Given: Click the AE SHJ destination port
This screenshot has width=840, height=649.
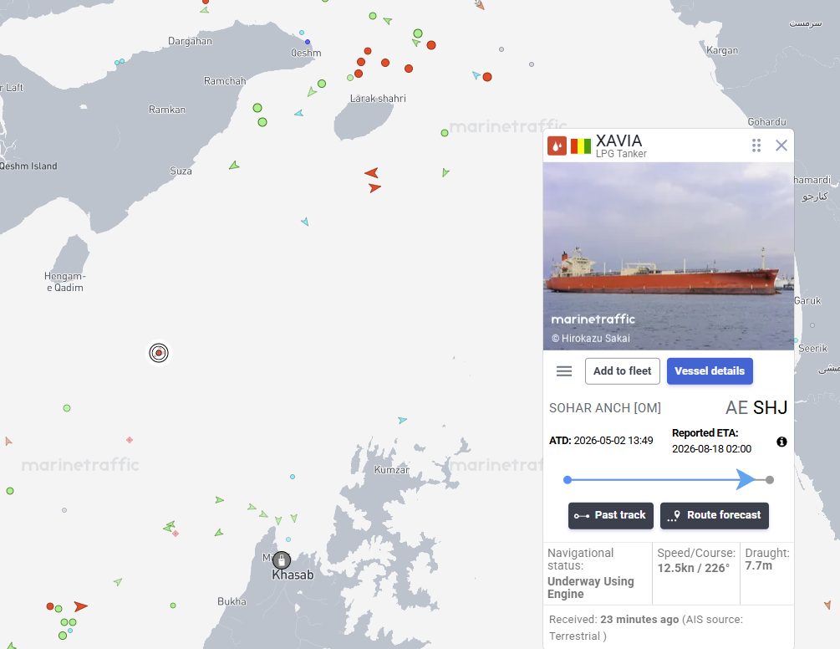Looking at the screenshot, I should pyautogui.click(x=756, y=407).
